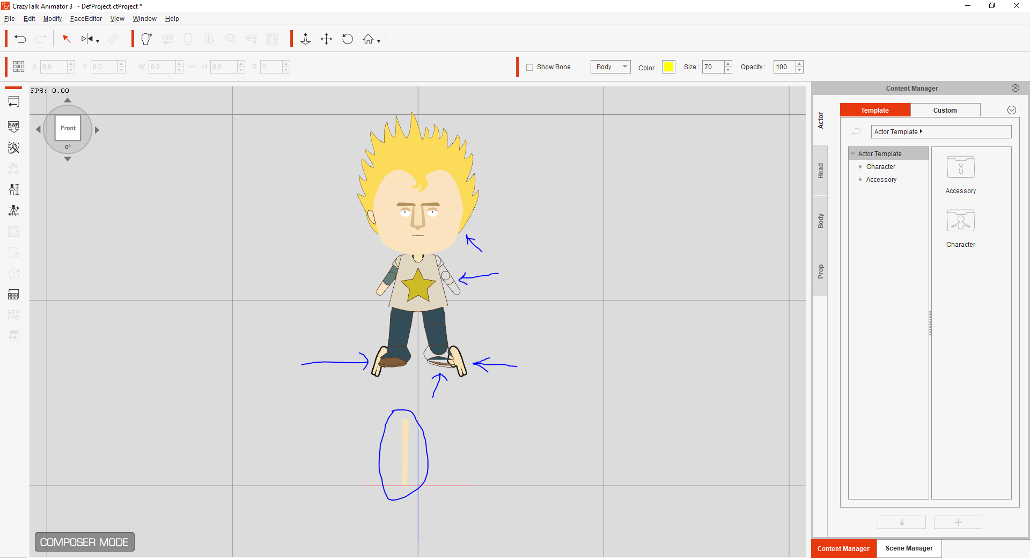
Task: Click the greyed Redo arrow icon
Action: [x=41, y=39]
